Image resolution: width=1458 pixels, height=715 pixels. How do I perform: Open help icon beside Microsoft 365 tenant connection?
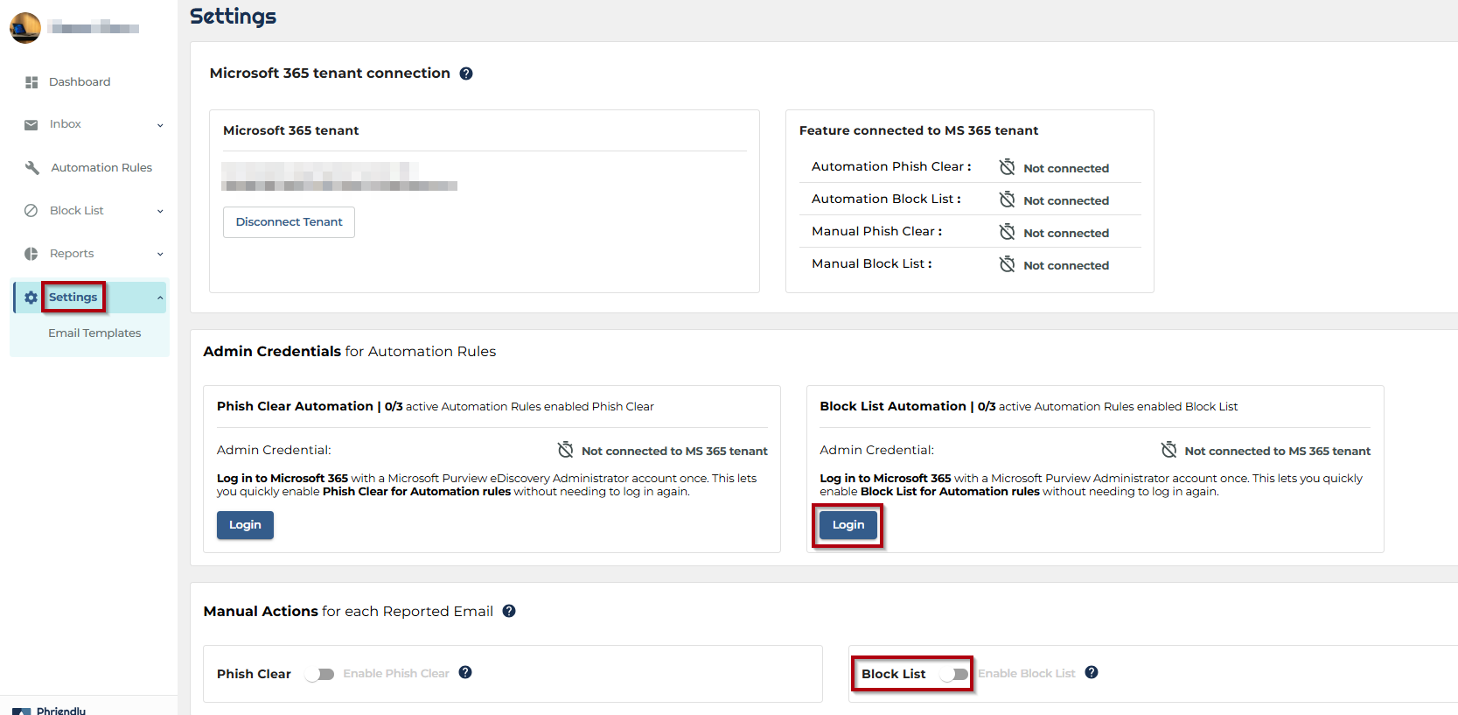tap(466, 74)
